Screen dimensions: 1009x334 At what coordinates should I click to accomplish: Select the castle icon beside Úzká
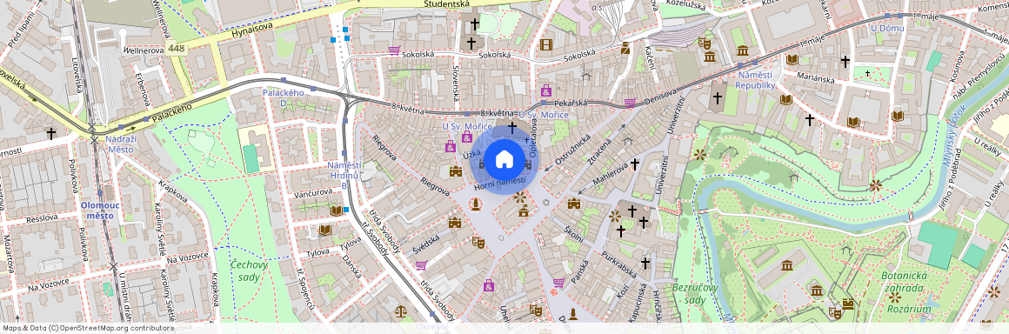[457, 171]
